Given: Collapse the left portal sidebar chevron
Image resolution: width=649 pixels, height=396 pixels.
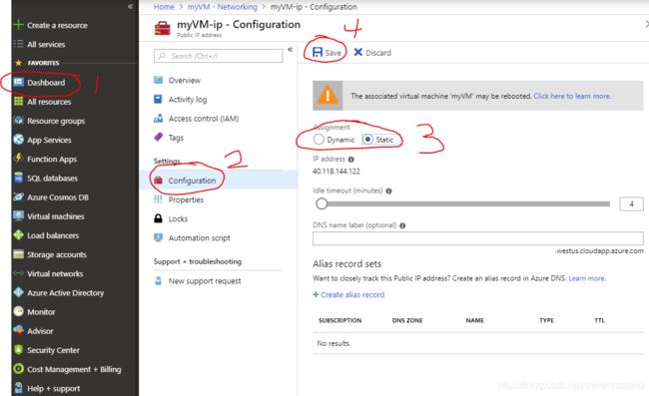Looking at the screenshot, I should coord(131,6).
